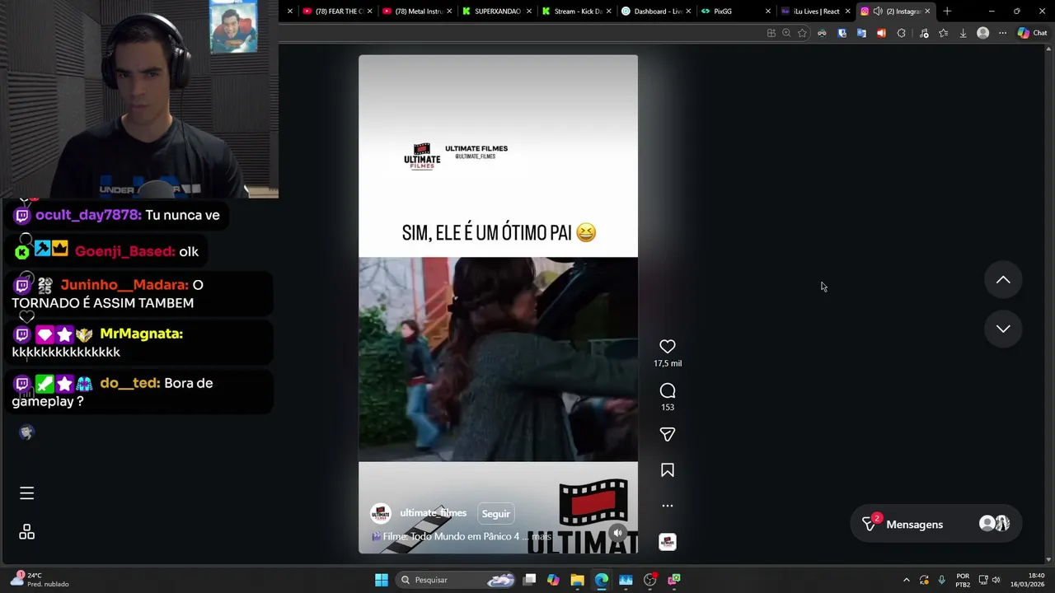Open the browser extensions puzzle icon
Screen dimensions: 1055x593
click(x=901, y=33)
